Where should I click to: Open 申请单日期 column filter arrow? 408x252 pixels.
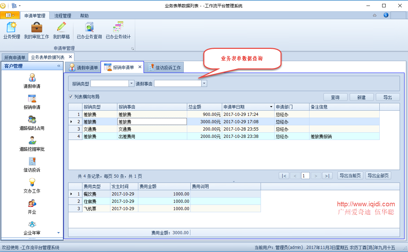click(271, 107)
